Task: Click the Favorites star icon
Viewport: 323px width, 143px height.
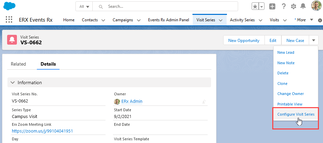Action: tap(255, 6)
